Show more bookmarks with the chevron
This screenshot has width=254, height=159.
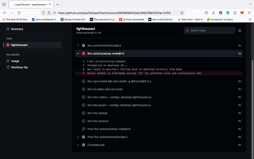tap(250, 20)
